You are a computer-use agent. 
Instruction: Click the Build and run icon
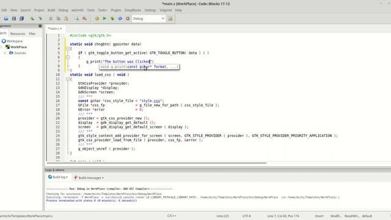tap(112, 18)
